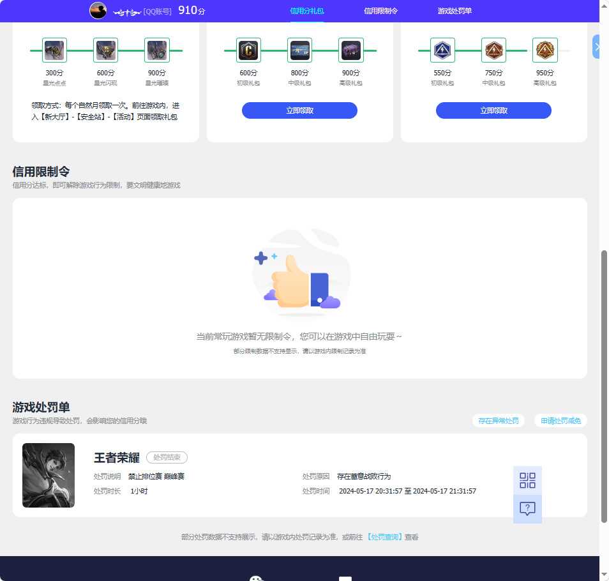Click the 910分 credit score text
Image resolution: width=609 pixels, height=581 pixels.
(x=192, y=10)
